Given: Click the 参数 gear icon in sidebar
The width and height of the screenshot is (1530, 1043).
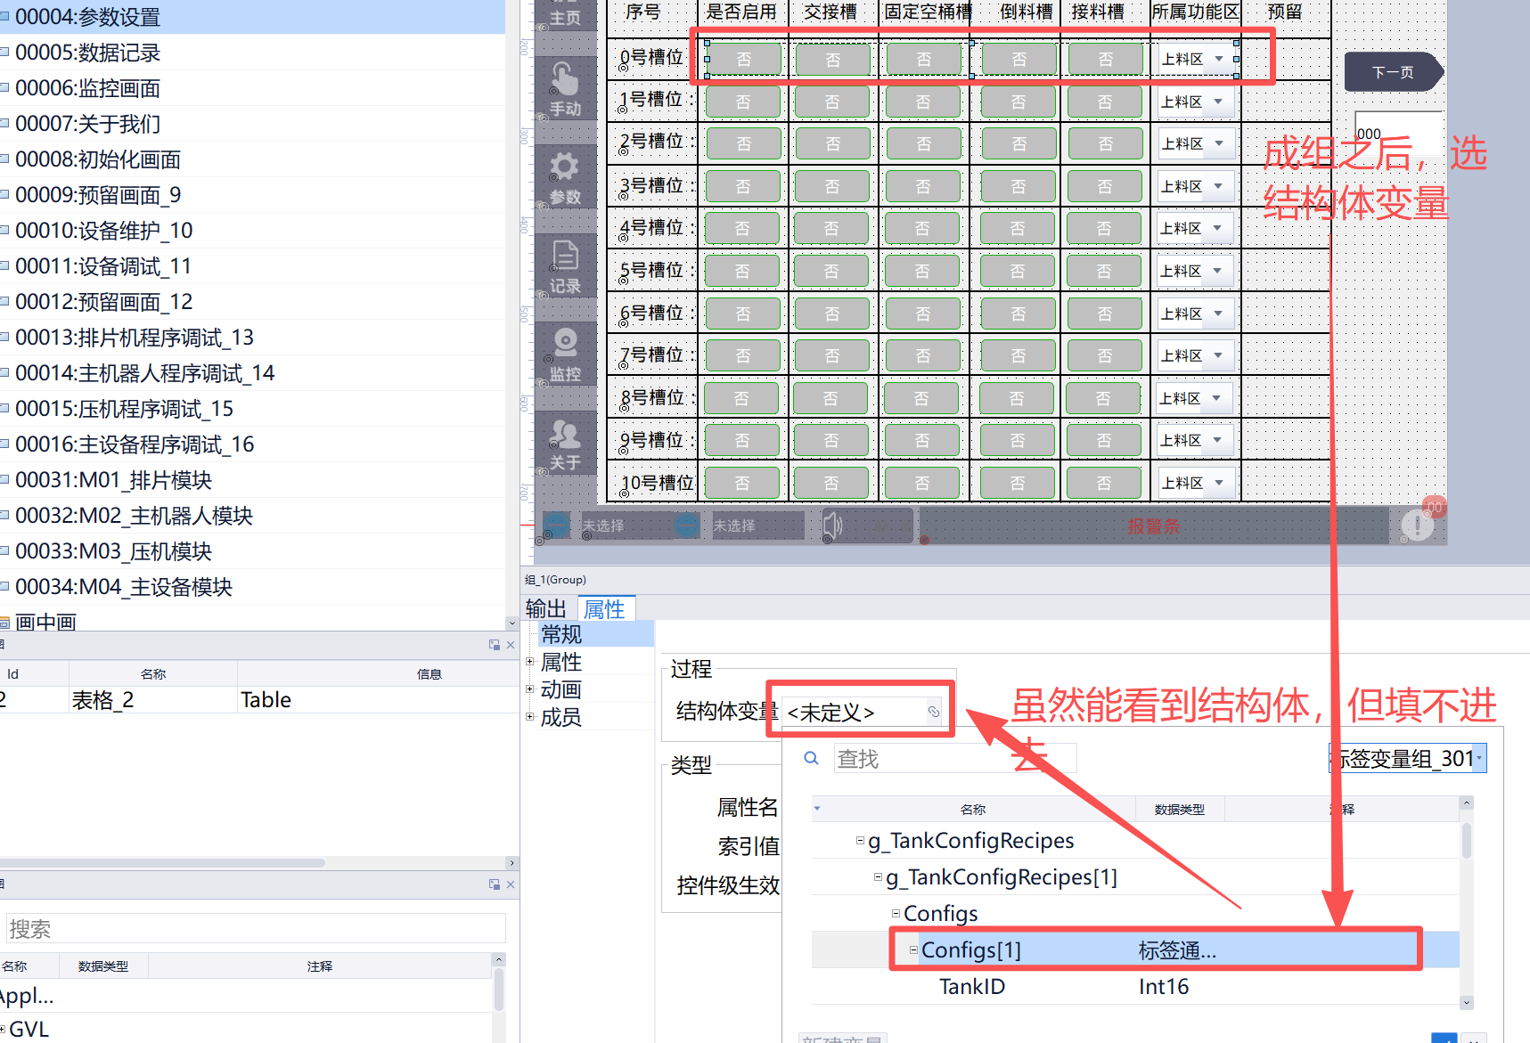Looking at the screenshot, I should [x=564, y=167].
